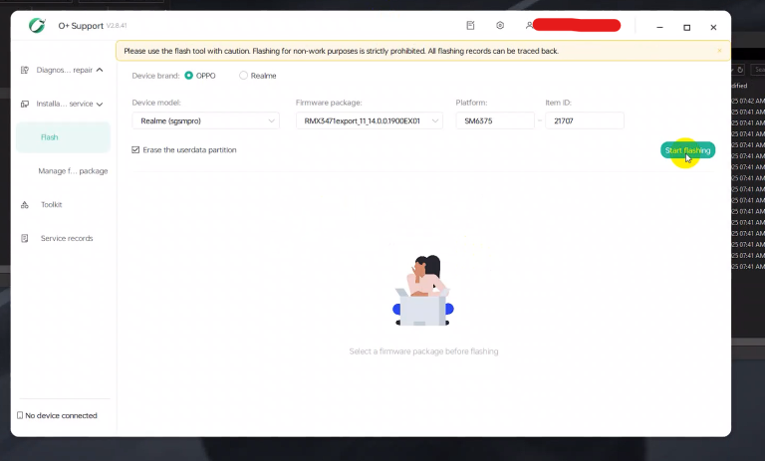Click the O+ Support logo icon
This screenshot has height=461, width=765.
click(x=37, y=26)
